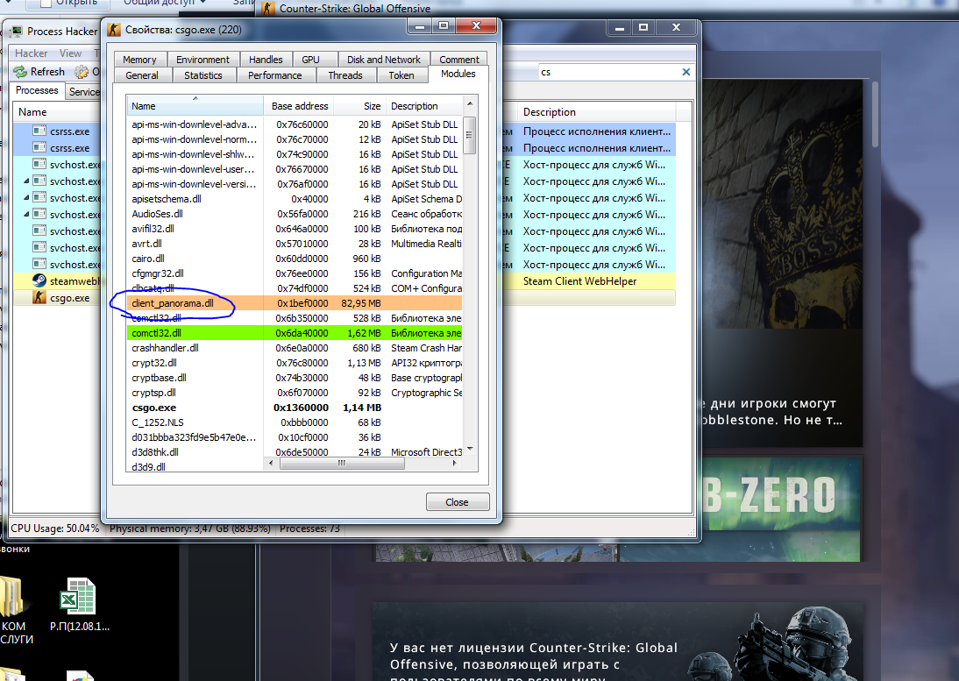Expand the third svchost.exe tree node
Screen dimensions: 959x681
pos(26,197)
